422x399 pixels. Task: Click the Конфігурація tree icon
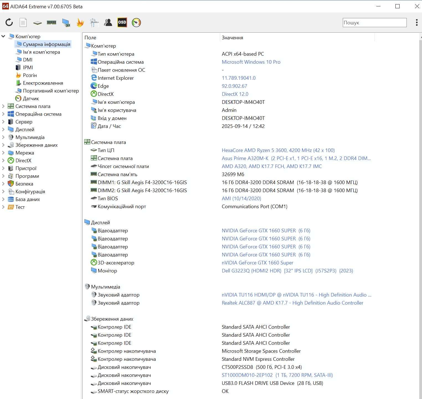(x=11, y=191)
